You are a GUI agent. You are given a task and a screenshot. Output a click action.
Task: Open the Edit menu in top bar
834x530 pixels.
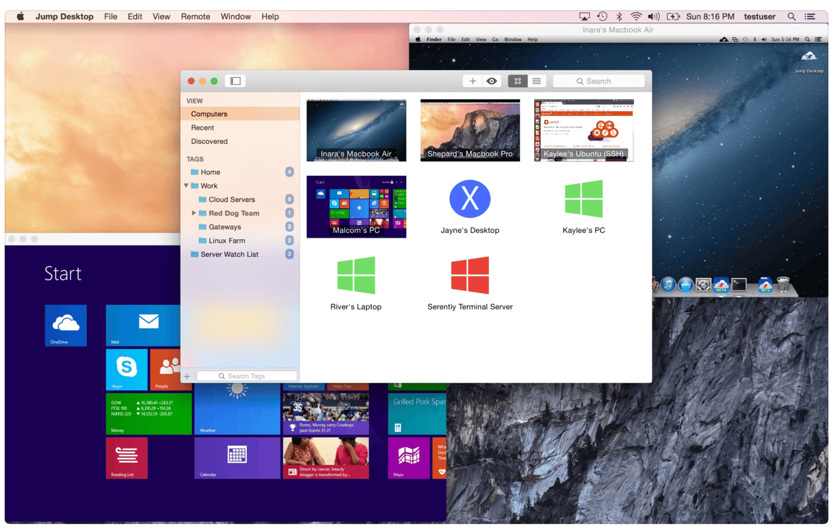[135, 16]
